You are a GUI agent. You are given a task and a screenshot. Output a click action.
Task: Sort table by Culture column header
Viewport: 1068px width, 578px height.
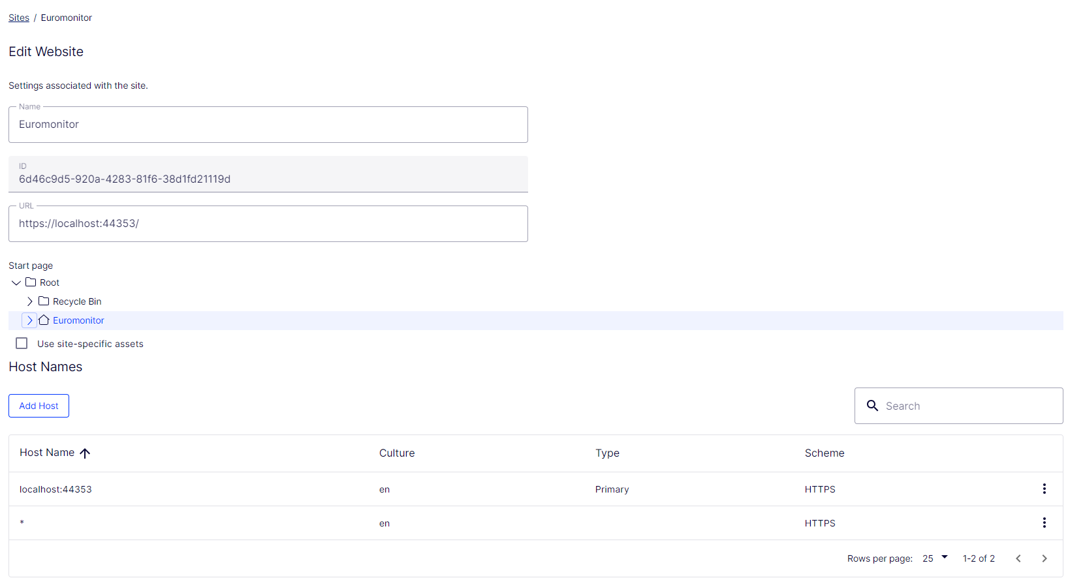pyautogui.click(x=397, y=453)
